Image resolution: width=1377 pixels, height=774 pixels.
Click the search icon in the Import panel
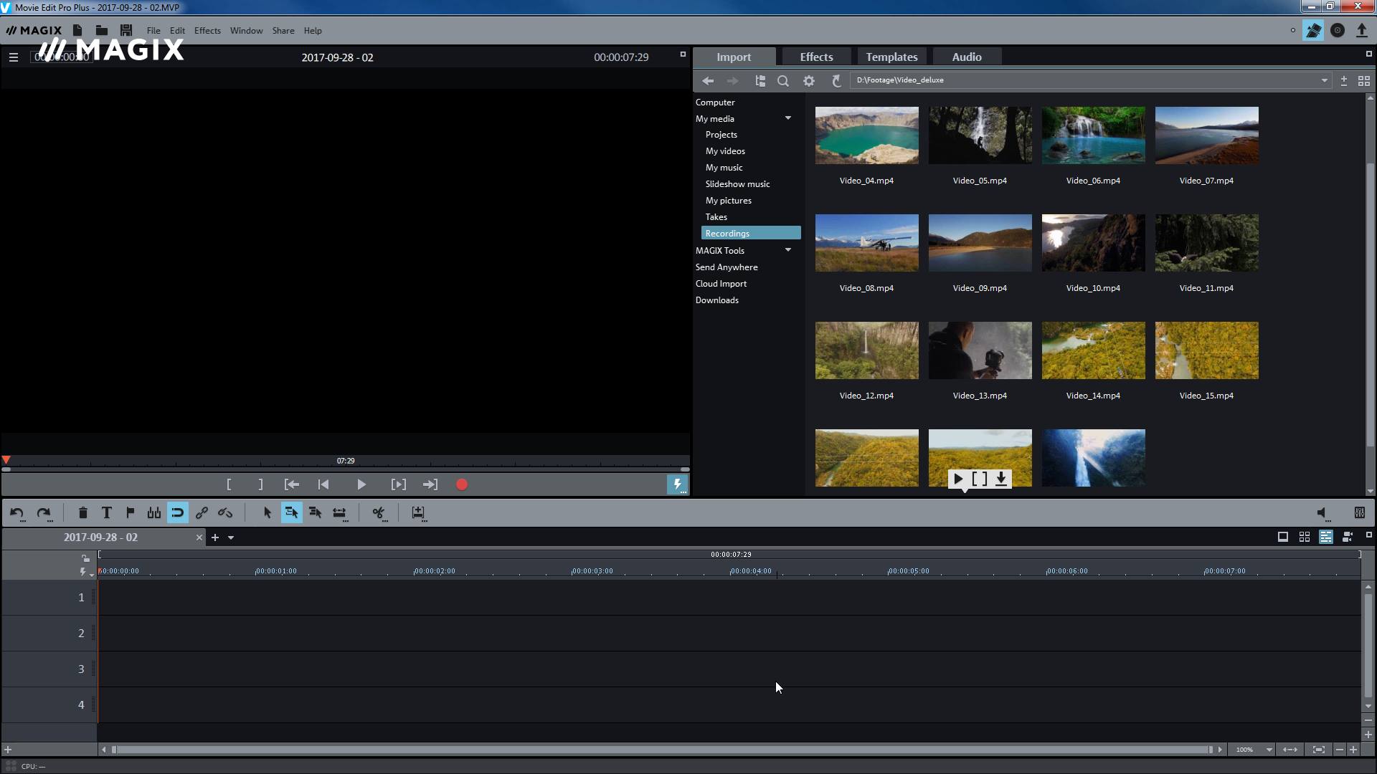click(782, 80)
